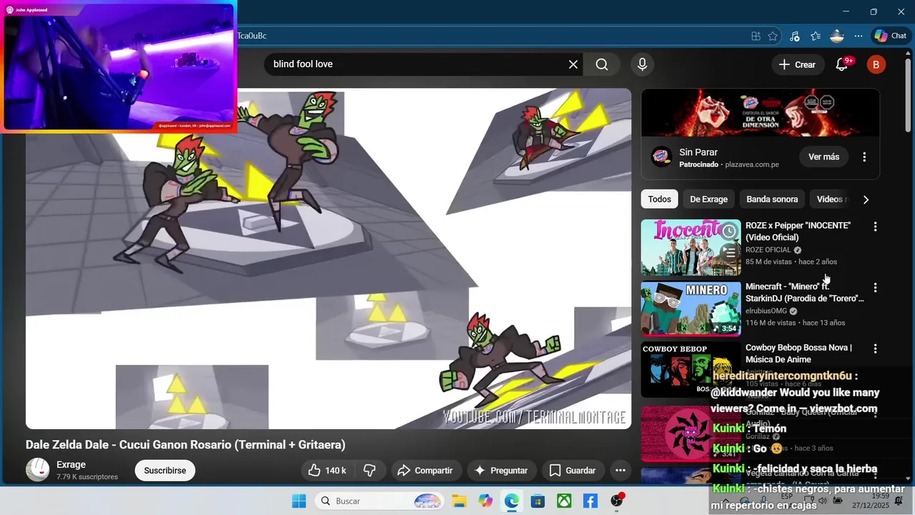915x515 pixels.
Task: Open YouTube notifications bell
Action: coord(842,64)
